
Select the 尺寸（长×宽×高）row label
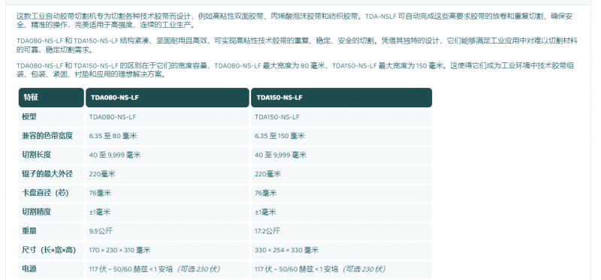[x=51, y=250]
